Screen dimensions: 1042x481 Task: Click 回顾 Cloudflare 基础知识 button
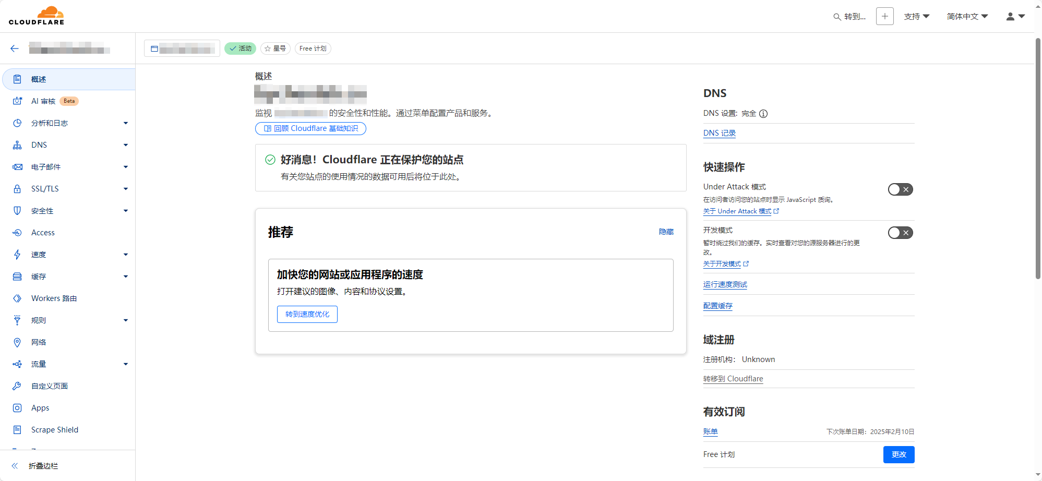click(x=310, y=128)
